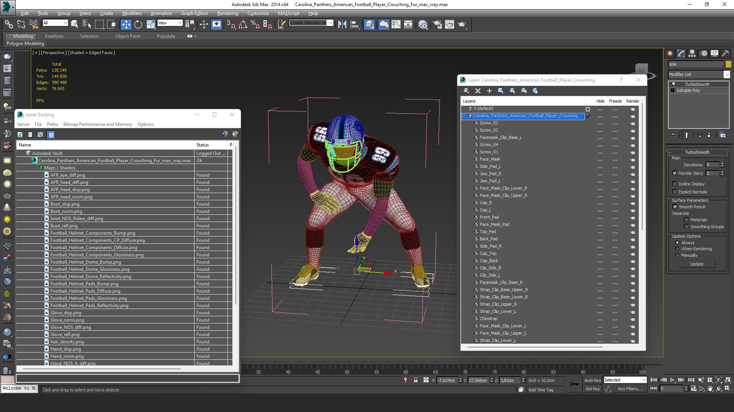Expand the Editable Poly modifier entry
The width and height of the screenshot is (734, 412).
(672, 90)
